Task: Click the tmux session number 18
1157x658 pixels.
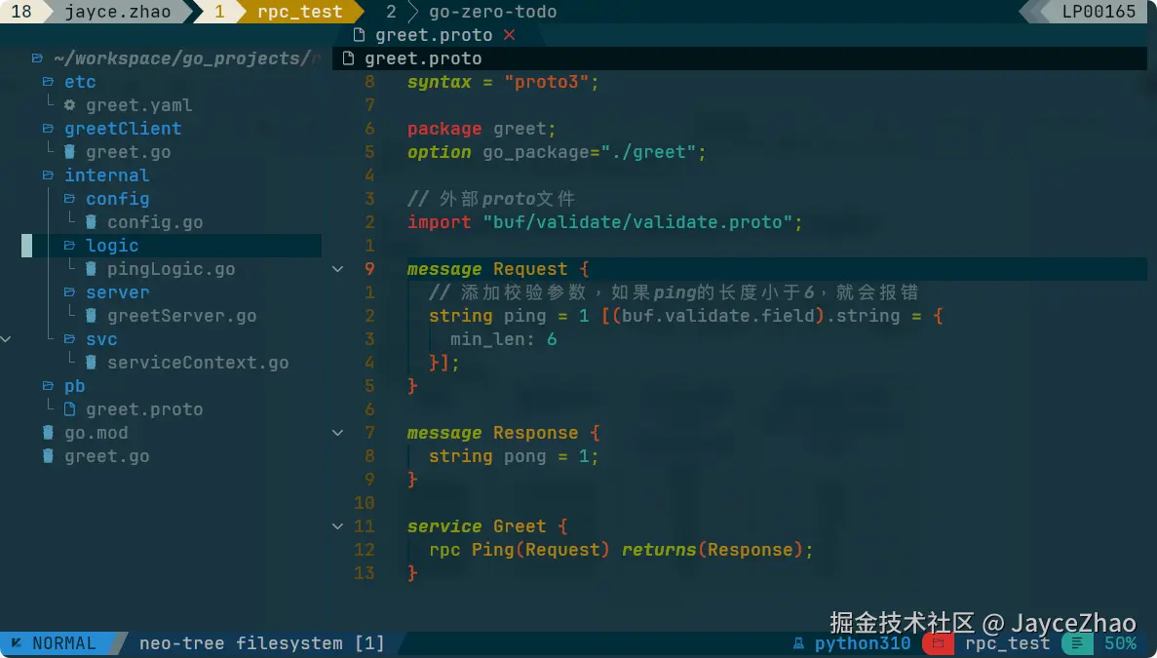Action: click(x=21, y=12)
